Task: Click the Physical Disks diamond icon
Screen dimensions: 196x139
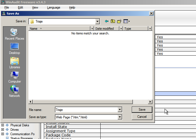Action: click(7, 125)
